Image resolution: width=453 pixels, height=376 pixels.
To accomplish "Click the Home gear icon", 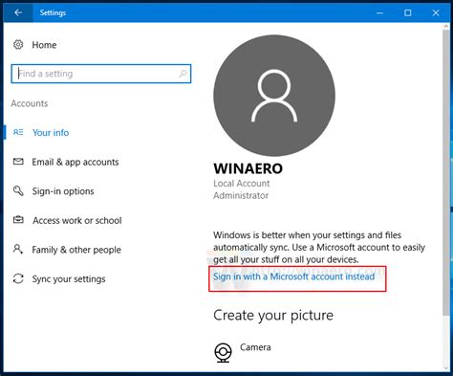I will tap(18, 45).
